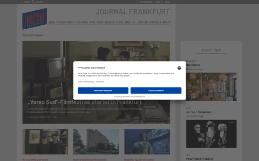The image size is (259, 161).
Task: Open the hamburger menu icon
Action: (x=21, y=2)
